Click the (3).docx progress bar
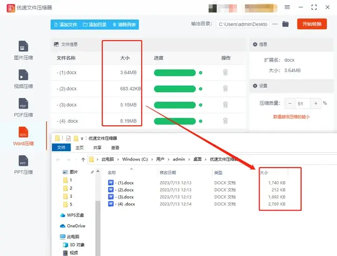 175,105
